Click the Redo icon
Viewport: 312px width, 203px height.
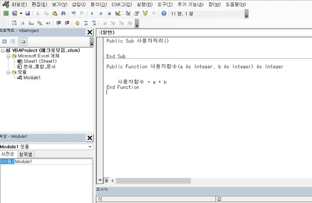[82, 13]
